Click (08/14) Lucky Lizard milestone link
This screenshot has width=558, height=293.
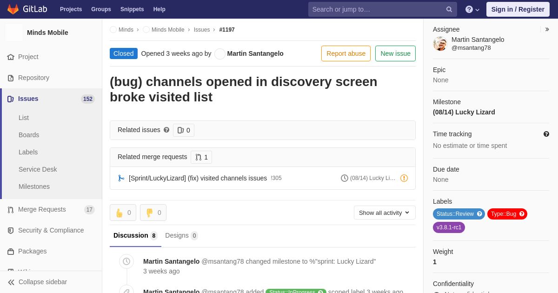click(x=464, y=112)
